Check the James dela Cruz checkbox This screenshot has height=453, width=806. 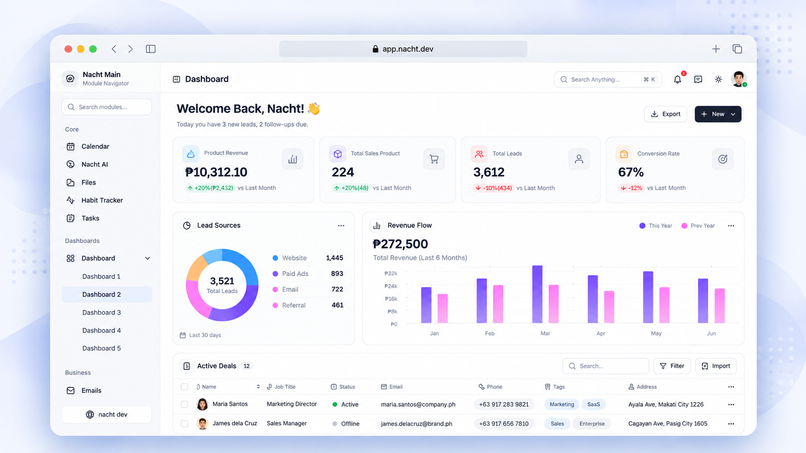pyautogui.click(x=184, y=424)
